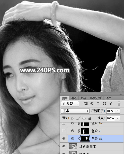Screen dimensions: 124x154
Task: Switch to the 图层 tab
Action: 65,98
